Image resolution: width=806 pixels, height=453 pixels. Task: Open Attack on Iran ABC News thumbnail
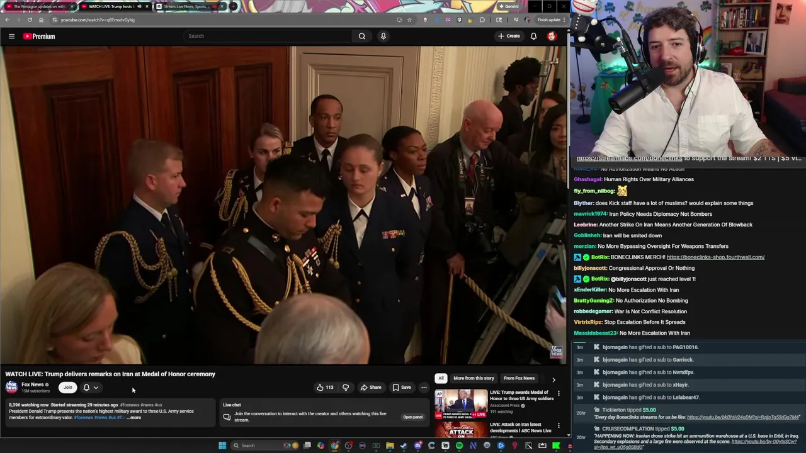[x=461, y=430]
